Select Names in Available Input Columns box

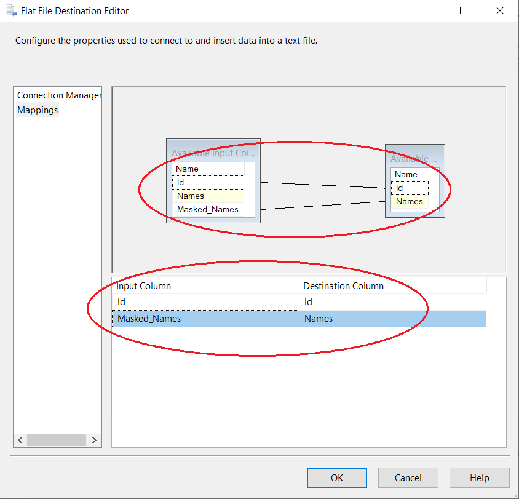[208, 196]
